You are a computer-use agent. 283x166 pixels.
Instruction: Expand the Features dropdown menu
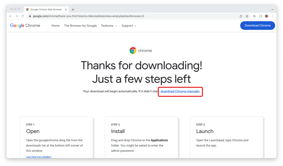click(x=109, y=26)
